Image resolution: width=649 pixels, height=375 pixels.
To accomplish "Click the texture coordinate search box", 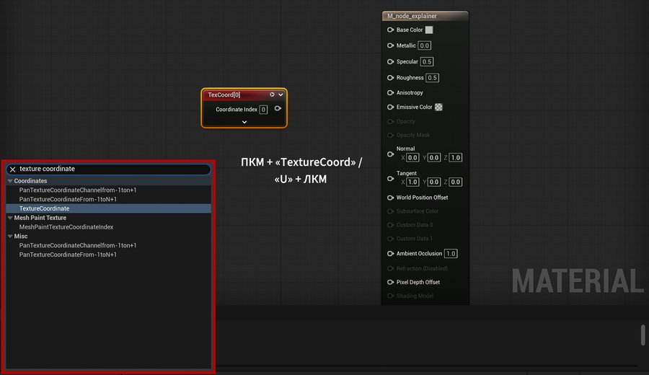I will click(x=108, y=169).
